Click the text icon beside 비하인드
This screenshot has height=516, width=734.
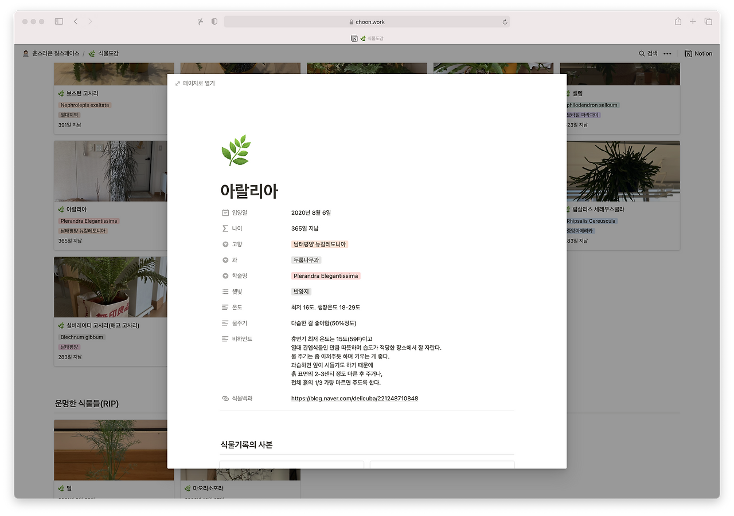click(225, 339)
